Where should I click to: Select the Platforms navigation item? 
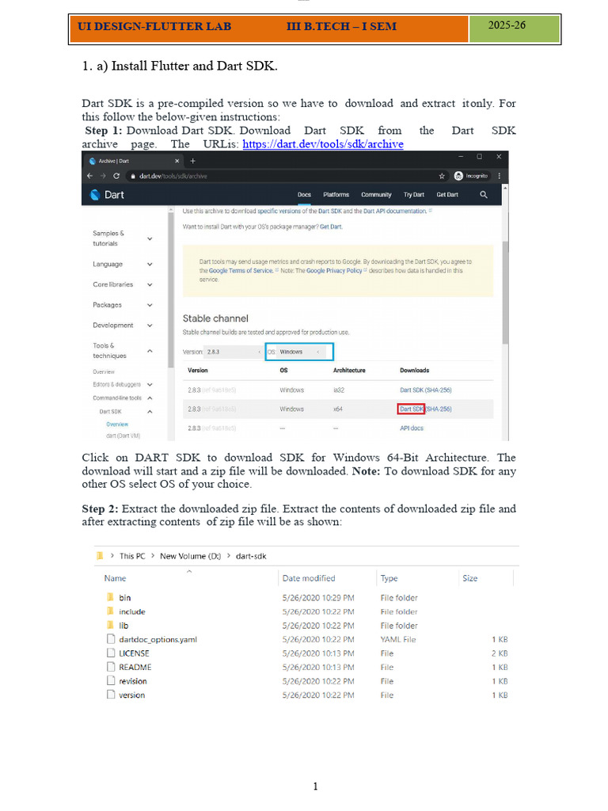[x=336, y=195]
